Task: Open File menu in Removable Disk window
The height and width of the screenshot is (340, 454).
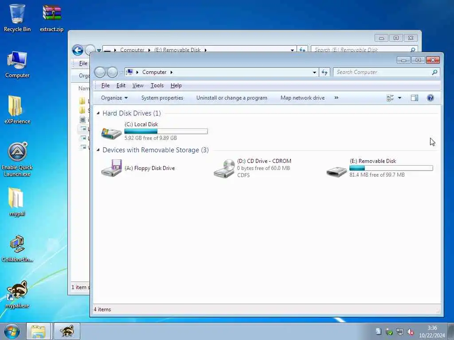Action: 83,63
